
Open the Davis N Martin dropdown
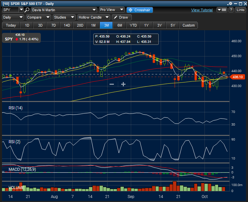pyautogui.click(x=64, y=10)
